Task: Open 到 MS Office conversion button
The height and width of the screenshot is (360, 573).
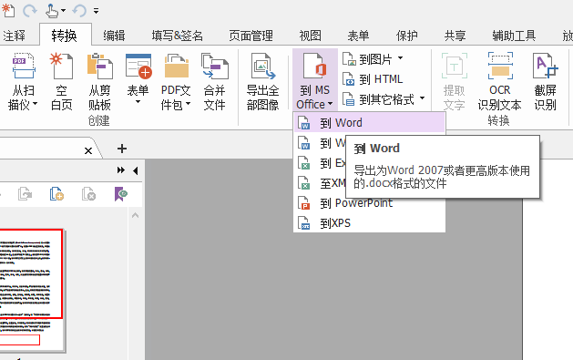Action: [314, 79]
